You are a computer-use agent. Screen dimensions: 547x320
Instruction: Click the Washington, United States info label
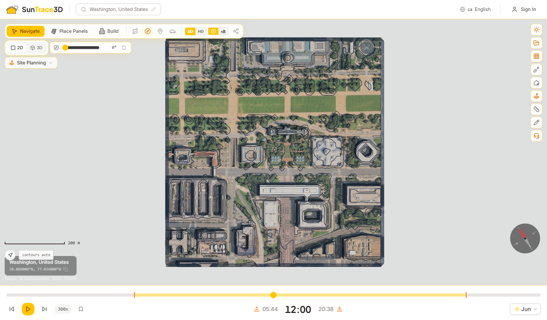(39, 262)
